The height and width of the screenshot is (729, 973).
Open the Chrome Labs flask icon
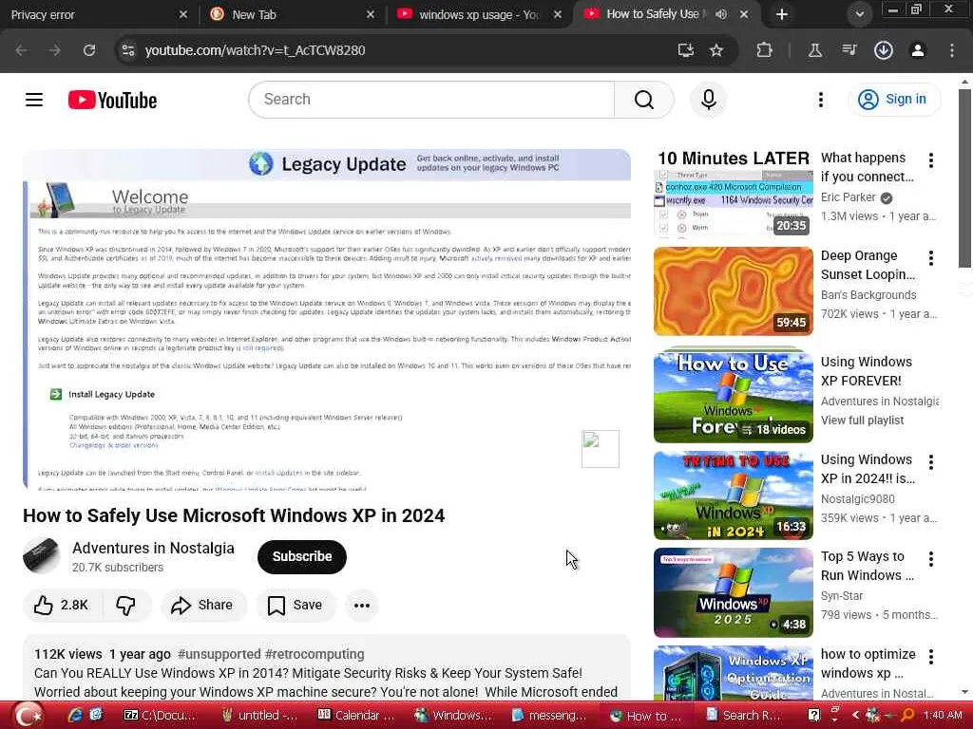815,50
